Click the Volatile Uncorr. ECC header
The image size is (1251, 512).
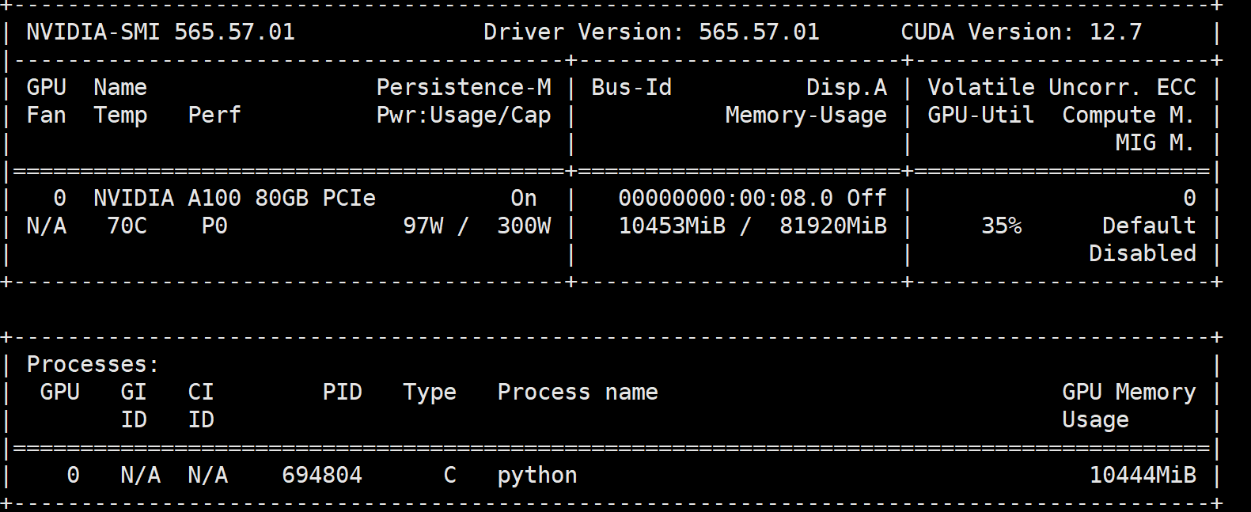pyautogui.click(x=1062, y=87)
